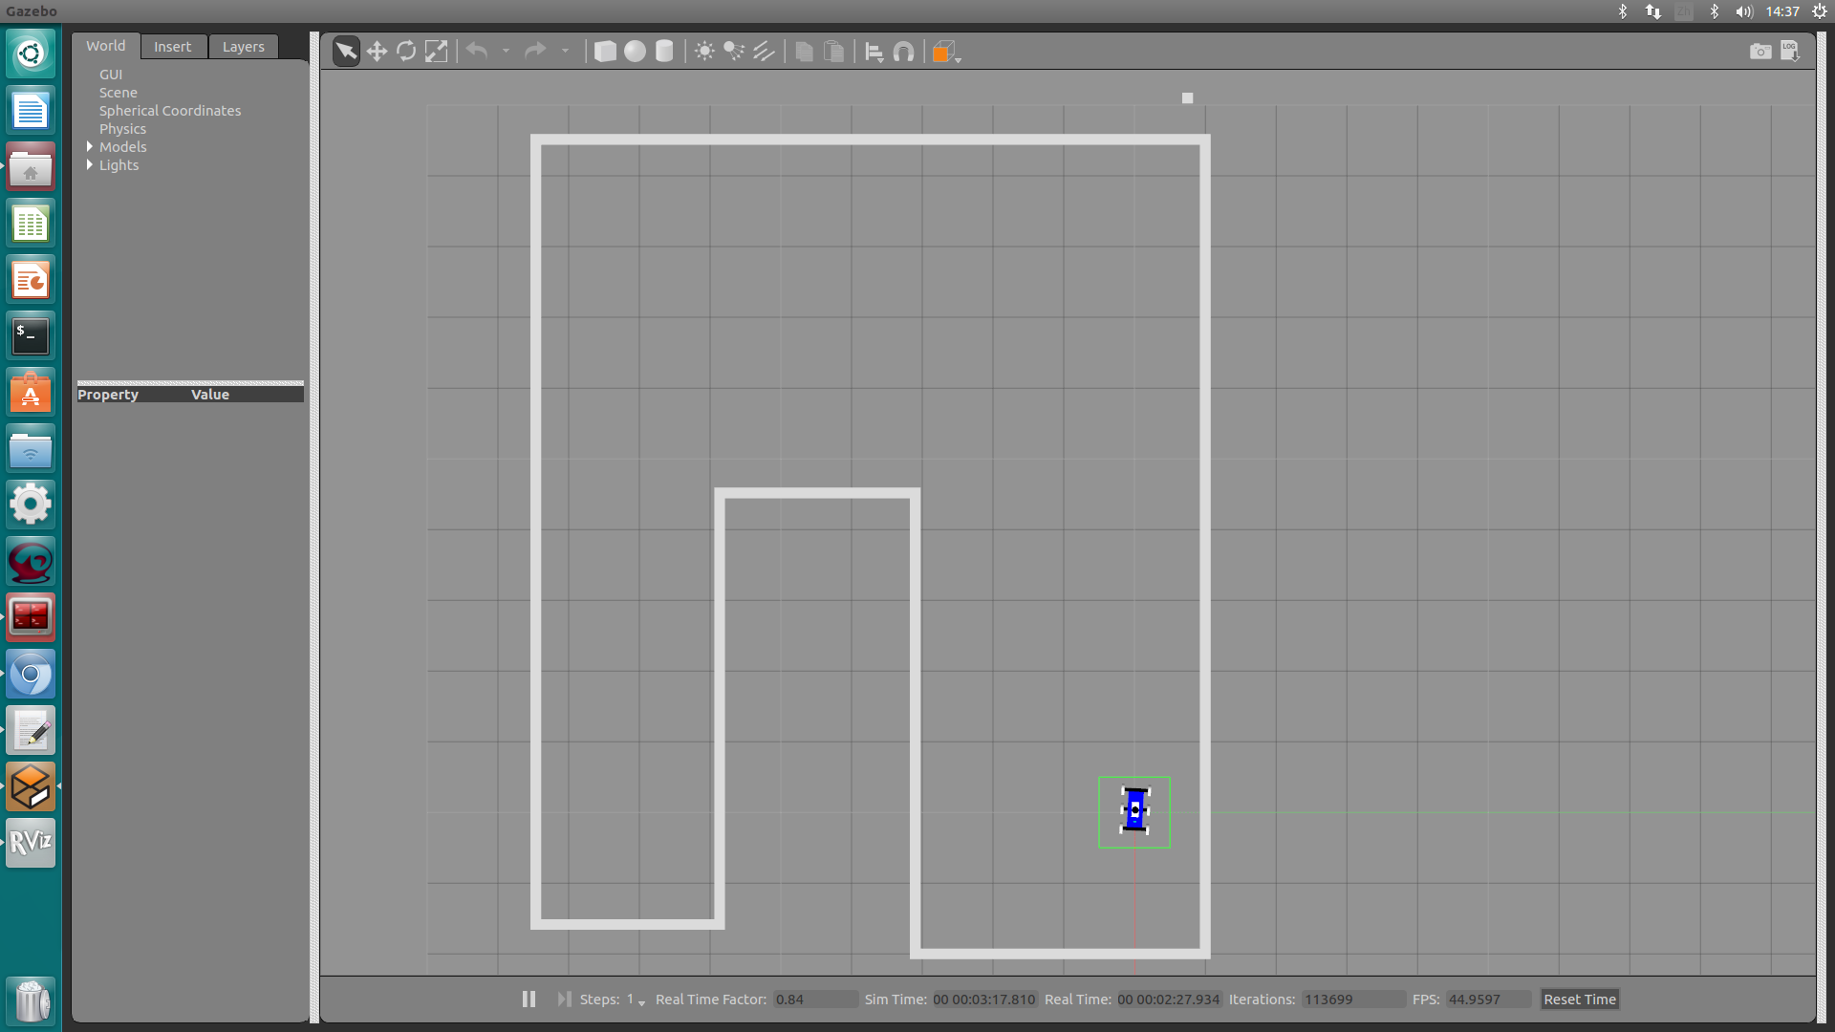
Task: Switch to the Layers tab
Action: tap(243, 46)
